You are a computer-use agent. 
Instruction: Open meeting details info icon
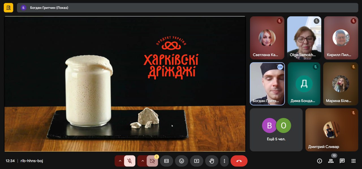click(320, 161)
